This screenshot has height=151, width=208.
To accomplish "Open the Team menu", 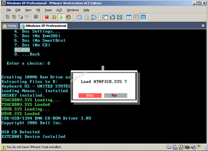I will 48,10.
